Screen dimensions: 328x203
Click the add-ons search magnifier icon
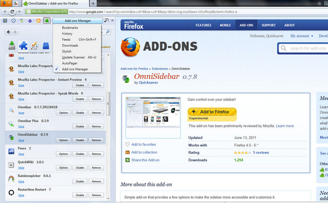click(x=108, y=32)
